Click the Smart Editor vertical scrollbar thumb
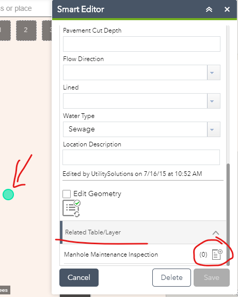The width and height of the screenshot is (238, 297). (x=228, y=214)
